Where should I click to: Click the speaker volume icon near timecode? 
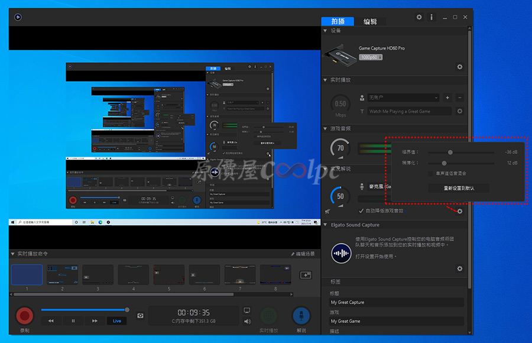tap(247, 321)
